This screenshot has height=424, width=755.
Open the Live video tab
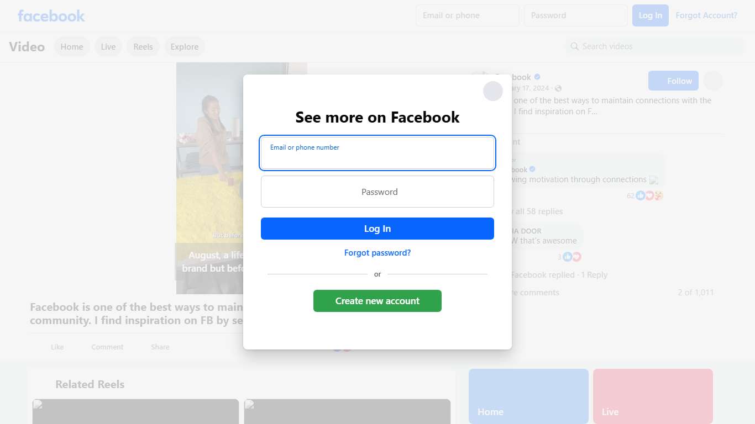(108, 47)
